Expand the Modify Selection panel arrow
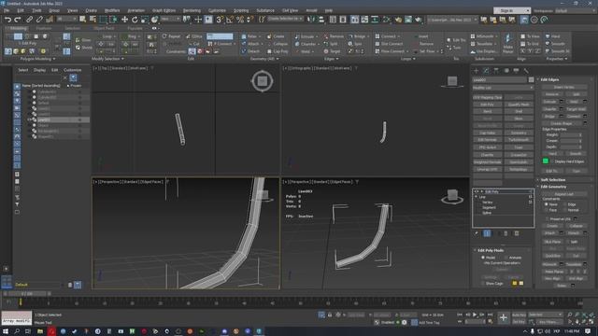The width and height of the screenshot is (598, 336). point(122,59)
